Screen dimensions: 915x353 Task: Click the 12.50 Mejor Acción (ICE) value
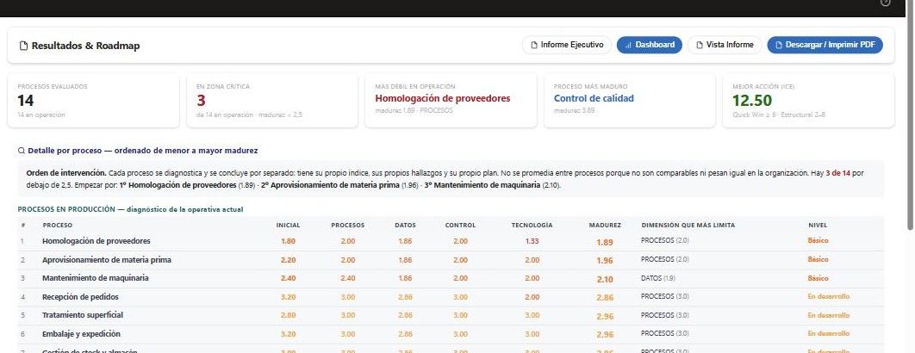coord(752,101)
